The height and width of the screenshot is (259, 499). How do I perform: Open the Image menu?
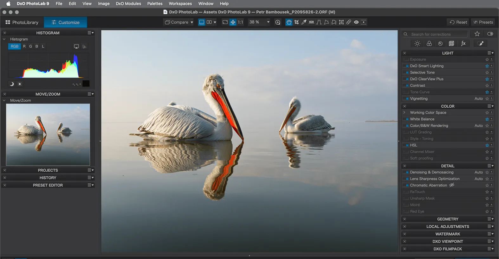(104, 3)
